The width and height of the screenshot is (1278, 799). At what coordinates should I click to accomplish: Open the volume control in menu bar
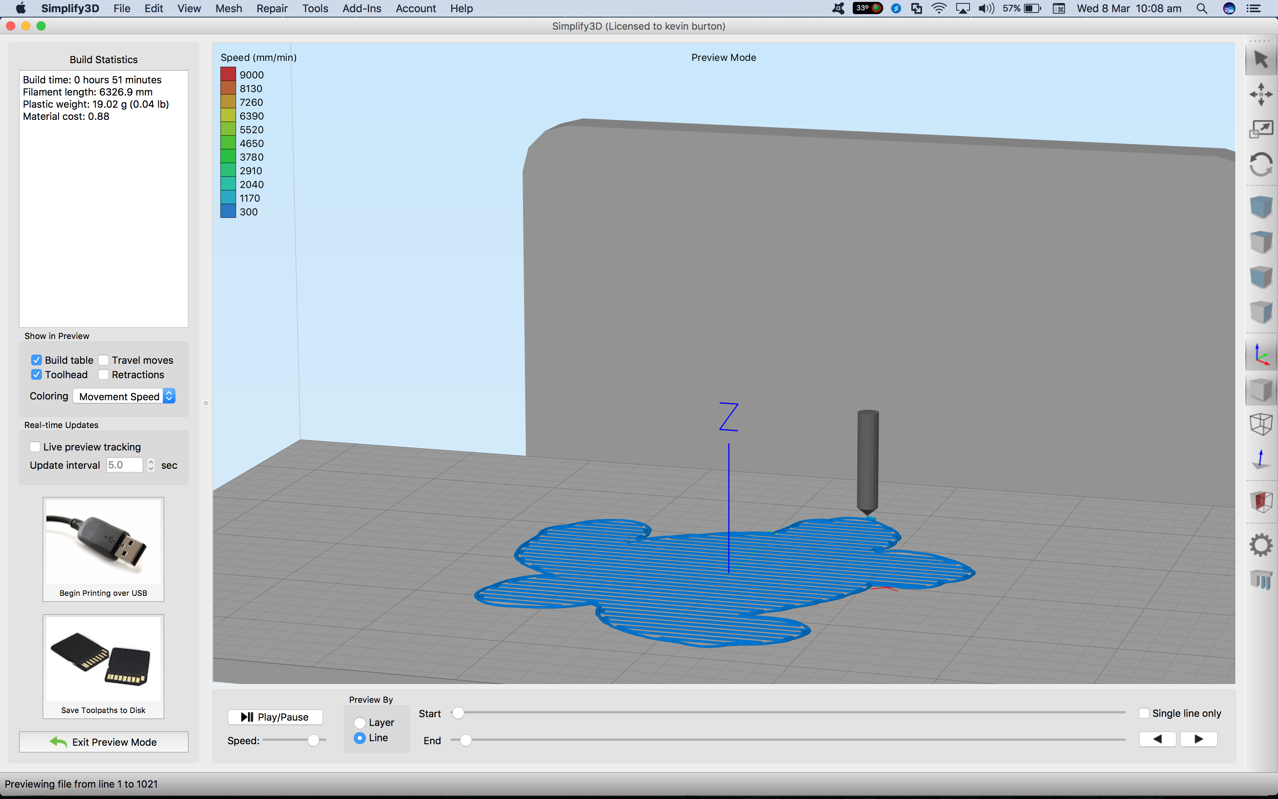[x=986, y=8]
